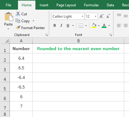Select row 1 header

click(x=5, y=49)
